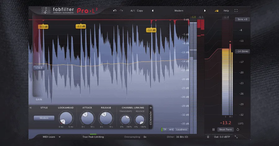Go to previous preset with left arrow
279x146 pixels.
pos(153,11)
